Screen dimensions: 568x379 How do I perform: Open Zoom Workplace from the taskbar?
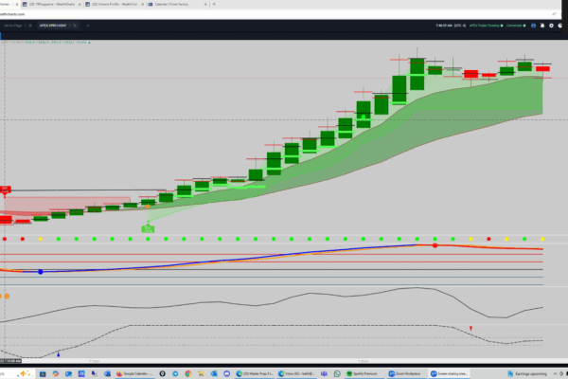(x=405, y=373)
